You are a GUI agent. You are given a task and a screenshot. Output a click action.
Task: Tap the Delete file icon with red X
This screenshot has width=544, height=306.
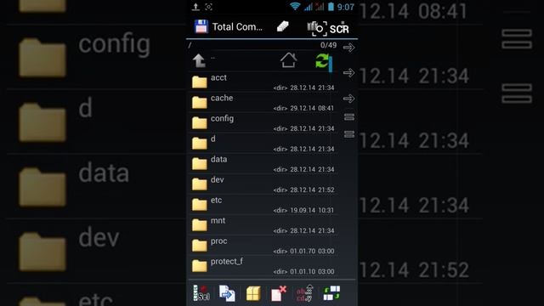coord(279,293)
